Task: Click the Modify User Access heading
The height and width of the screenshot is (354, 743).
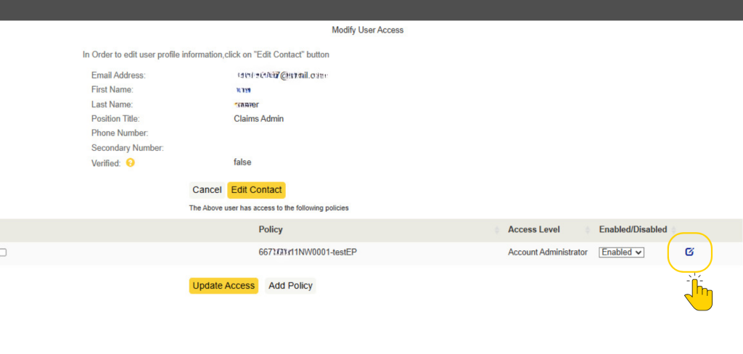Action: point(368,30)
